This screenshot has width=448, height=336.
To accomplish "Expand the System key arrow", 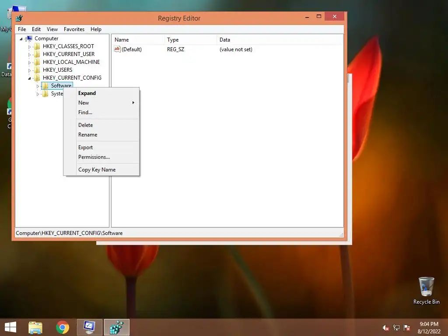I will click(x=38, y=94).
